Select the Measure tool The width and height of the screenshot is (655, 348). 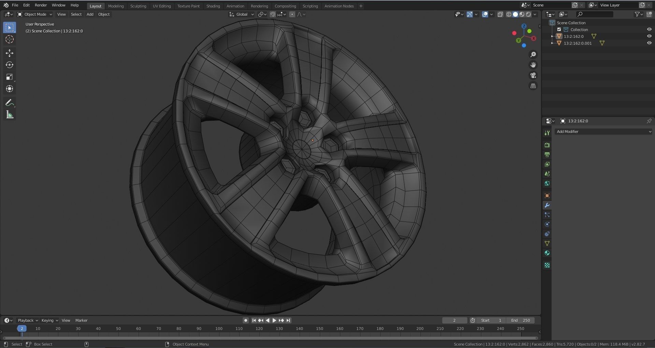pos(10,115)
